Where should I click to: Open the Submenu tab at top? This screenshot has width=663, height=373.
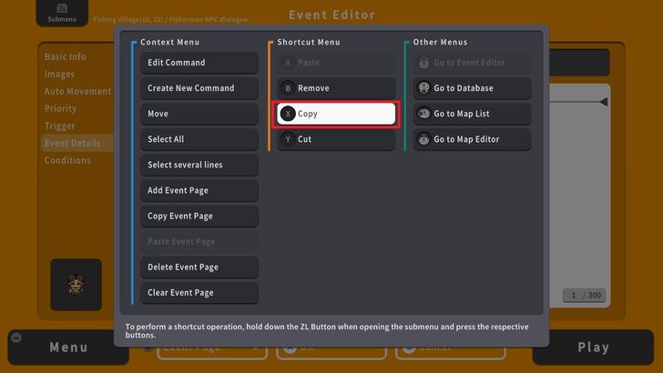(x=62, y=13)
